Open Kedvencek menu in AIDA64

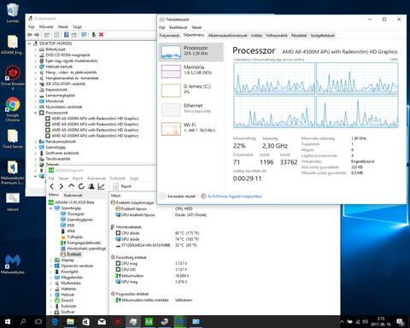pos(97,179)
